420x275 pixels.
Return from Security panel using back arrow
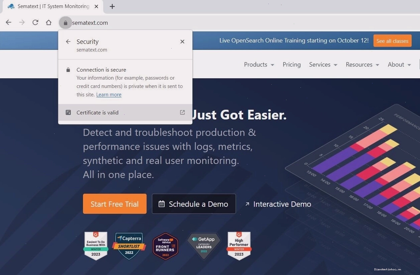pos(68,41)
